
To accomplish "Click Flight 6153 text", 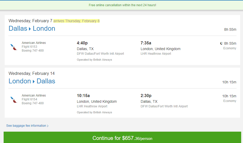I will 30,46.
